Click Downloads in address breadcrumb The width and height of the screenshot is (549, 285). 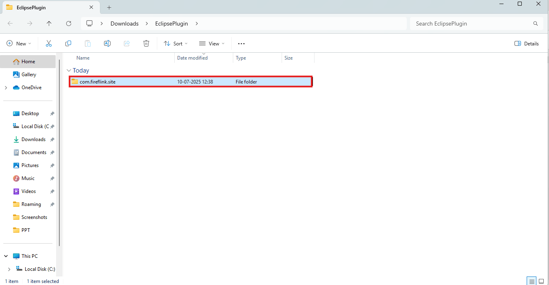(x=124, y=24)
